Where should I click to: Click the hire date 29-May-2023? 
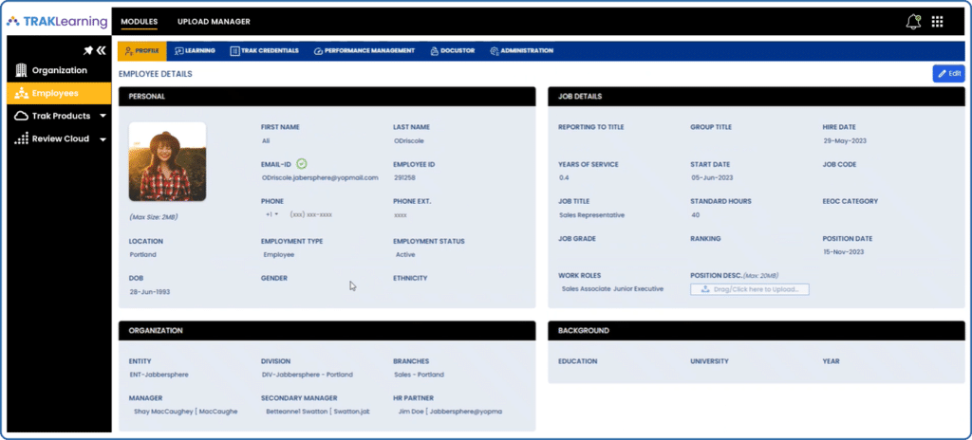coord(845,140)
